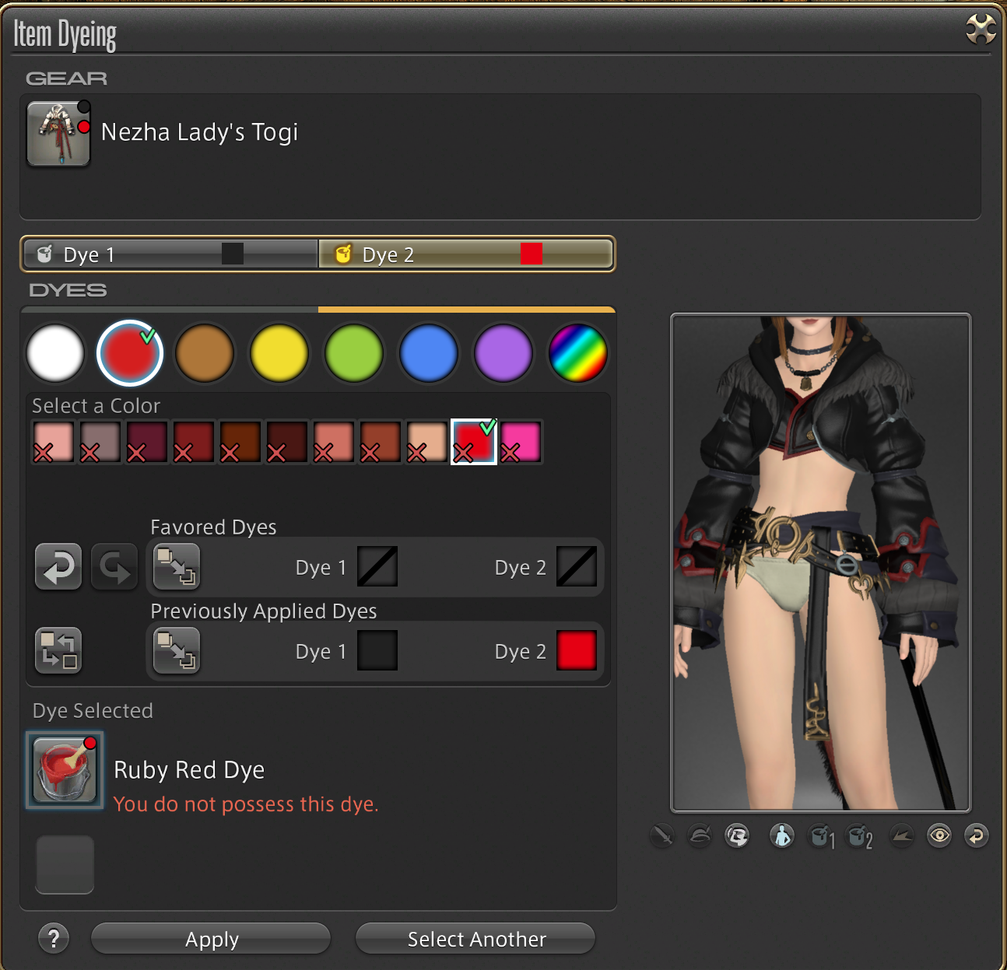This screenshot has width=1007, height=970.
Task: Click the Previously Applied Dye 2 red swatch
Action: click(x=577, y=650)
